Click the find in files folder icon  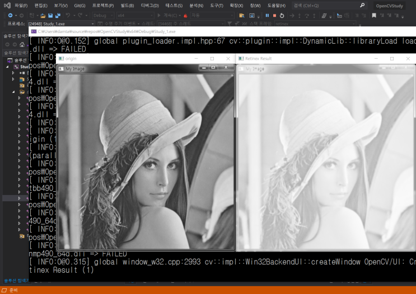(x=242, y=16)
